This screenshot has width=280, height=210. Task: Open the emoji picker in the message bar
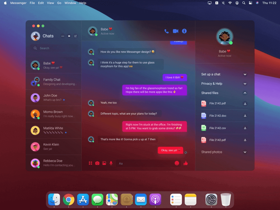[x=177, y=163]
